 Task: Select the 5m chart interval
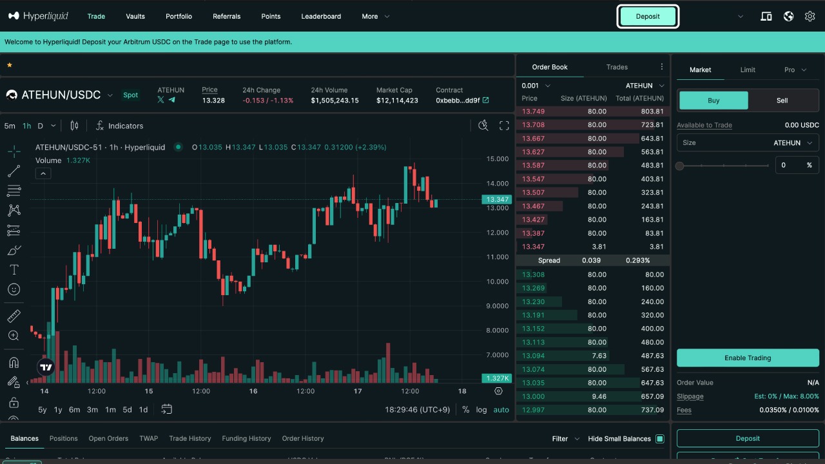(10, 126)
